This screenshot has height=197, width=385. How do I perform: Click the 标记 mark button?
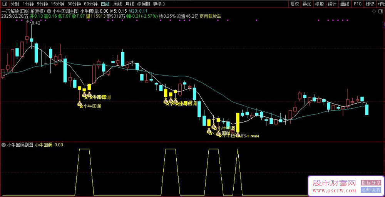click(x=370, y=4)
